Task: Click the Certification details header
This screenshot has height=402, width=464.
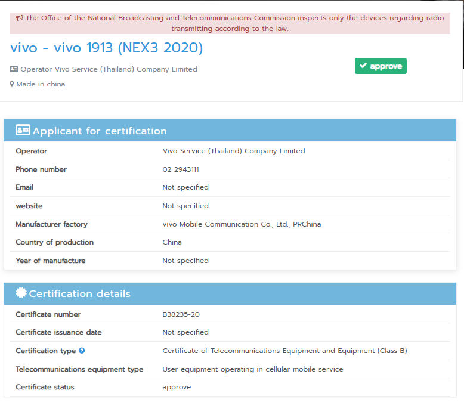Action: pos(230,293)
